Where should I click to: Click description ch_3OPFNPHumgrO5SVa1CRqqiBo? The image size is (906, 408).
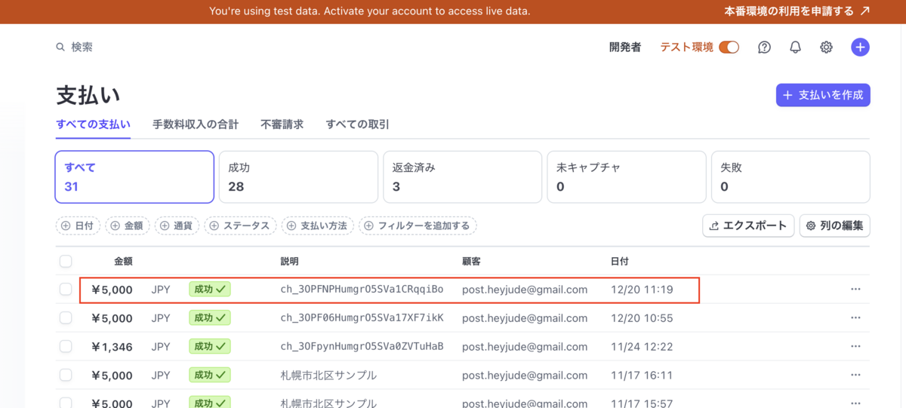click(x=362, y=289)
